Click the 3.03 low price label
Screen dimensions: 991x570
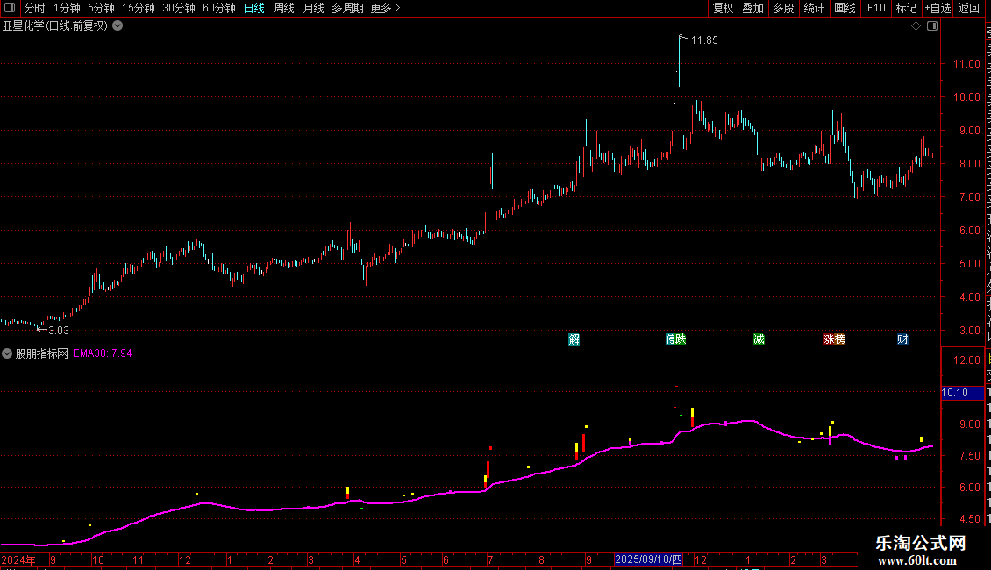pos(59,330)
